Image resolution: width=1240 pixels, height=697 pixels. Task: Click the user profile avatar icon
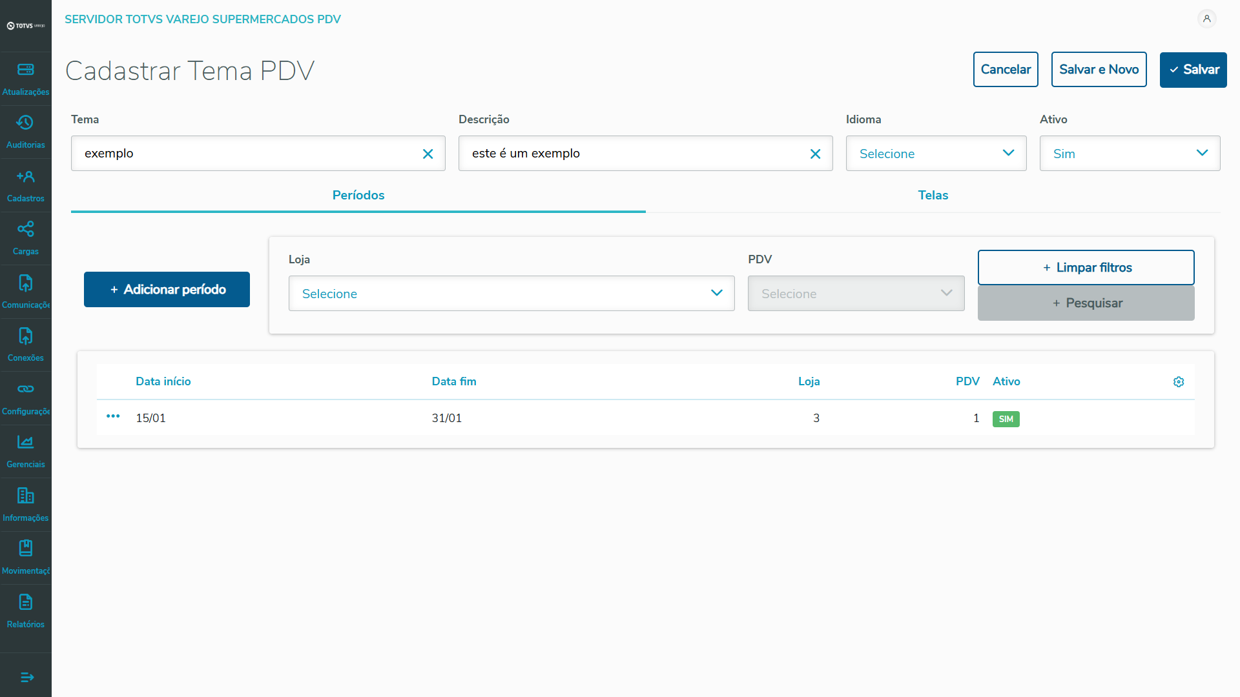pyautogui.click(x=1206, y=19)
